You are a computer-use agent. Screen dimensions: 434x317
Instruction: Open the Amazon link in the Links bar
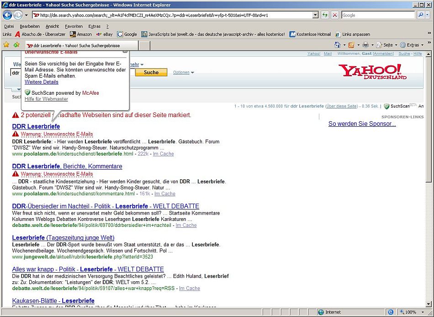pyautogui.click(x=80, y=34)
